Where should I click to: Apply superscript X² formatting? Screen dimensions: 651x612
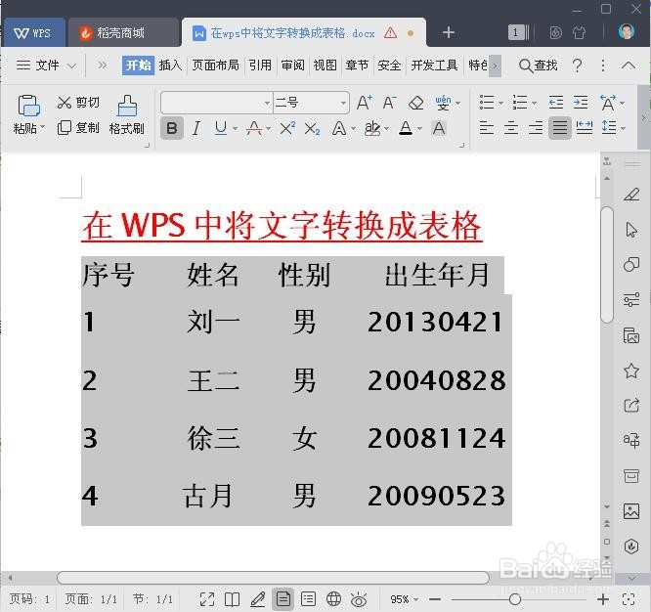pos(287,128)
